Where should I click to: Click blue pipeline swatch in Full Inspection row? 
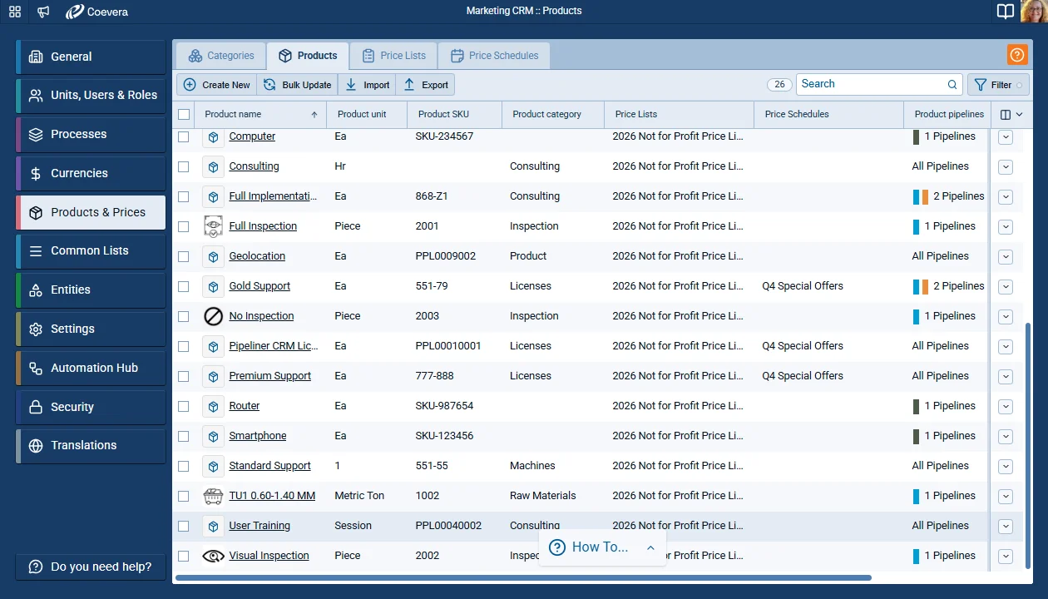click(916, 226)
